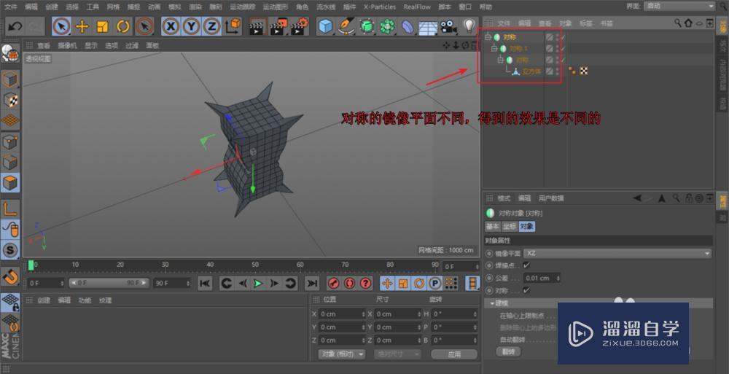Image resolution: width=729 pixels, height=374 pixels.
Task: Switch to 基本 attribute tab
Action: tap(492, 226)
